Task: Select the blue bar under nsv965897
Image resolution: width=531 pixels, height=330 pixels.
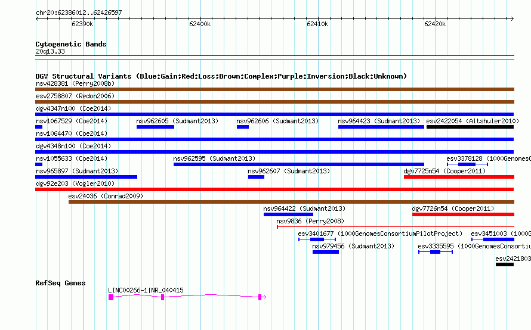Action: [x=87, y=177]
